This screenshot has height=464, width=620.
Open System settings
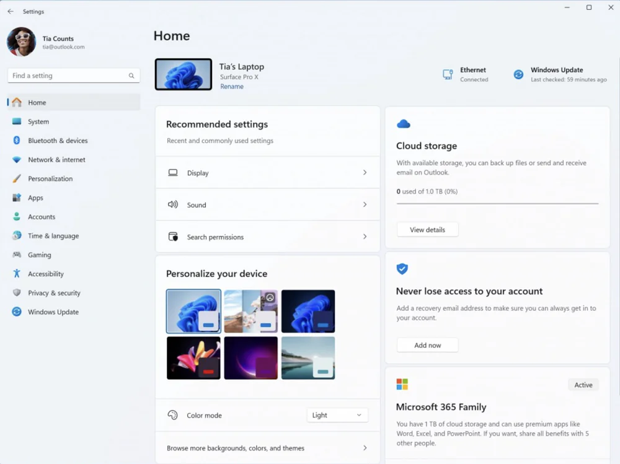point(74,121)
